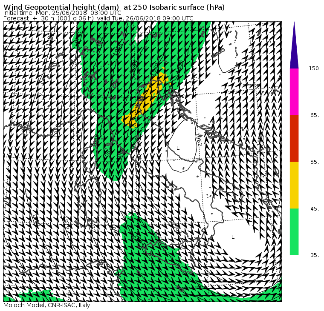The height and width of the screenshot is (311, 324).
Task: Click the 'Forecast + 30 h' validity line
Action: pos(98,18)
